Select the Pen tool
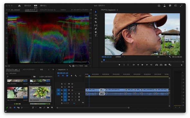This screenshot has width=190, height=118. (x=96, y=29)
